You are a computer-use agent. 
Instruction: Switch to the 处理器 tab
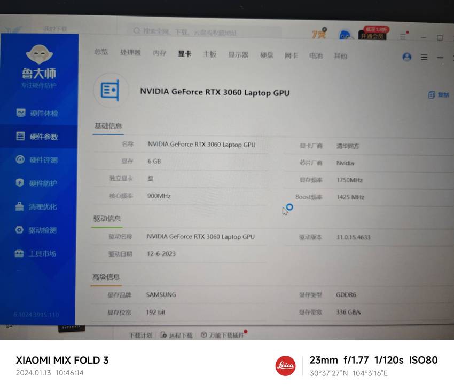point(130,53)
